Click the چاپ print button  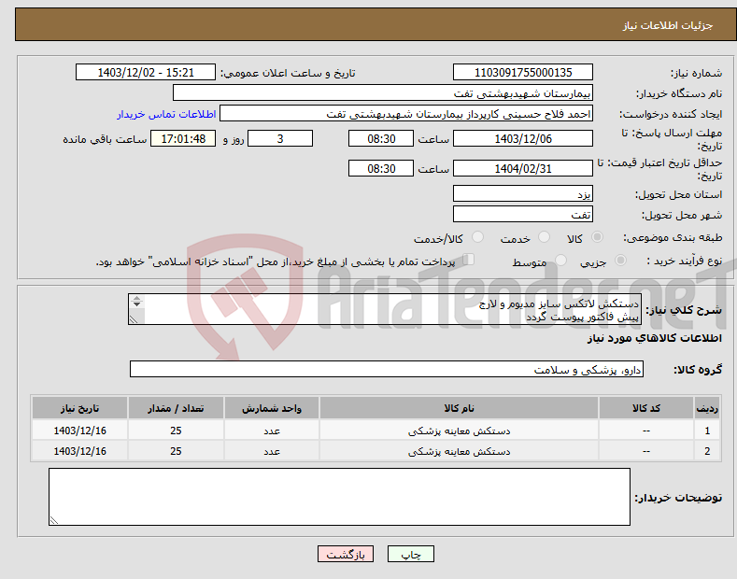[410, 554]
